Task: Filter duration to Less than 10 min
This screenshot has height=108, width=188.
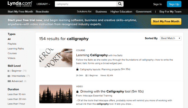Action: tap(16, 94)
